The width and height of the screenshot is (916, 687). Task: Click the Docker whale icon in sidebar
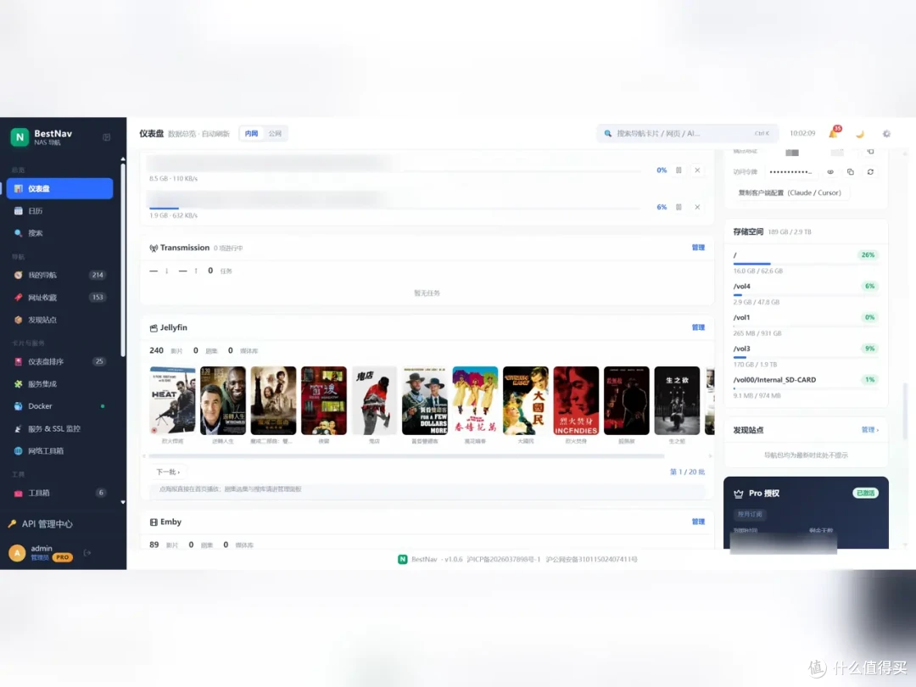point(18,406)
